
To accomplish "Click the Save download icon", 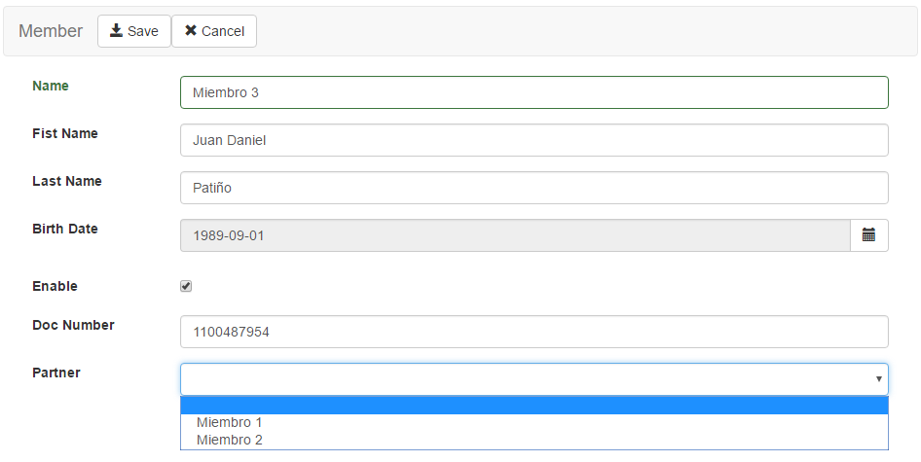I will (x=116, y=30).
